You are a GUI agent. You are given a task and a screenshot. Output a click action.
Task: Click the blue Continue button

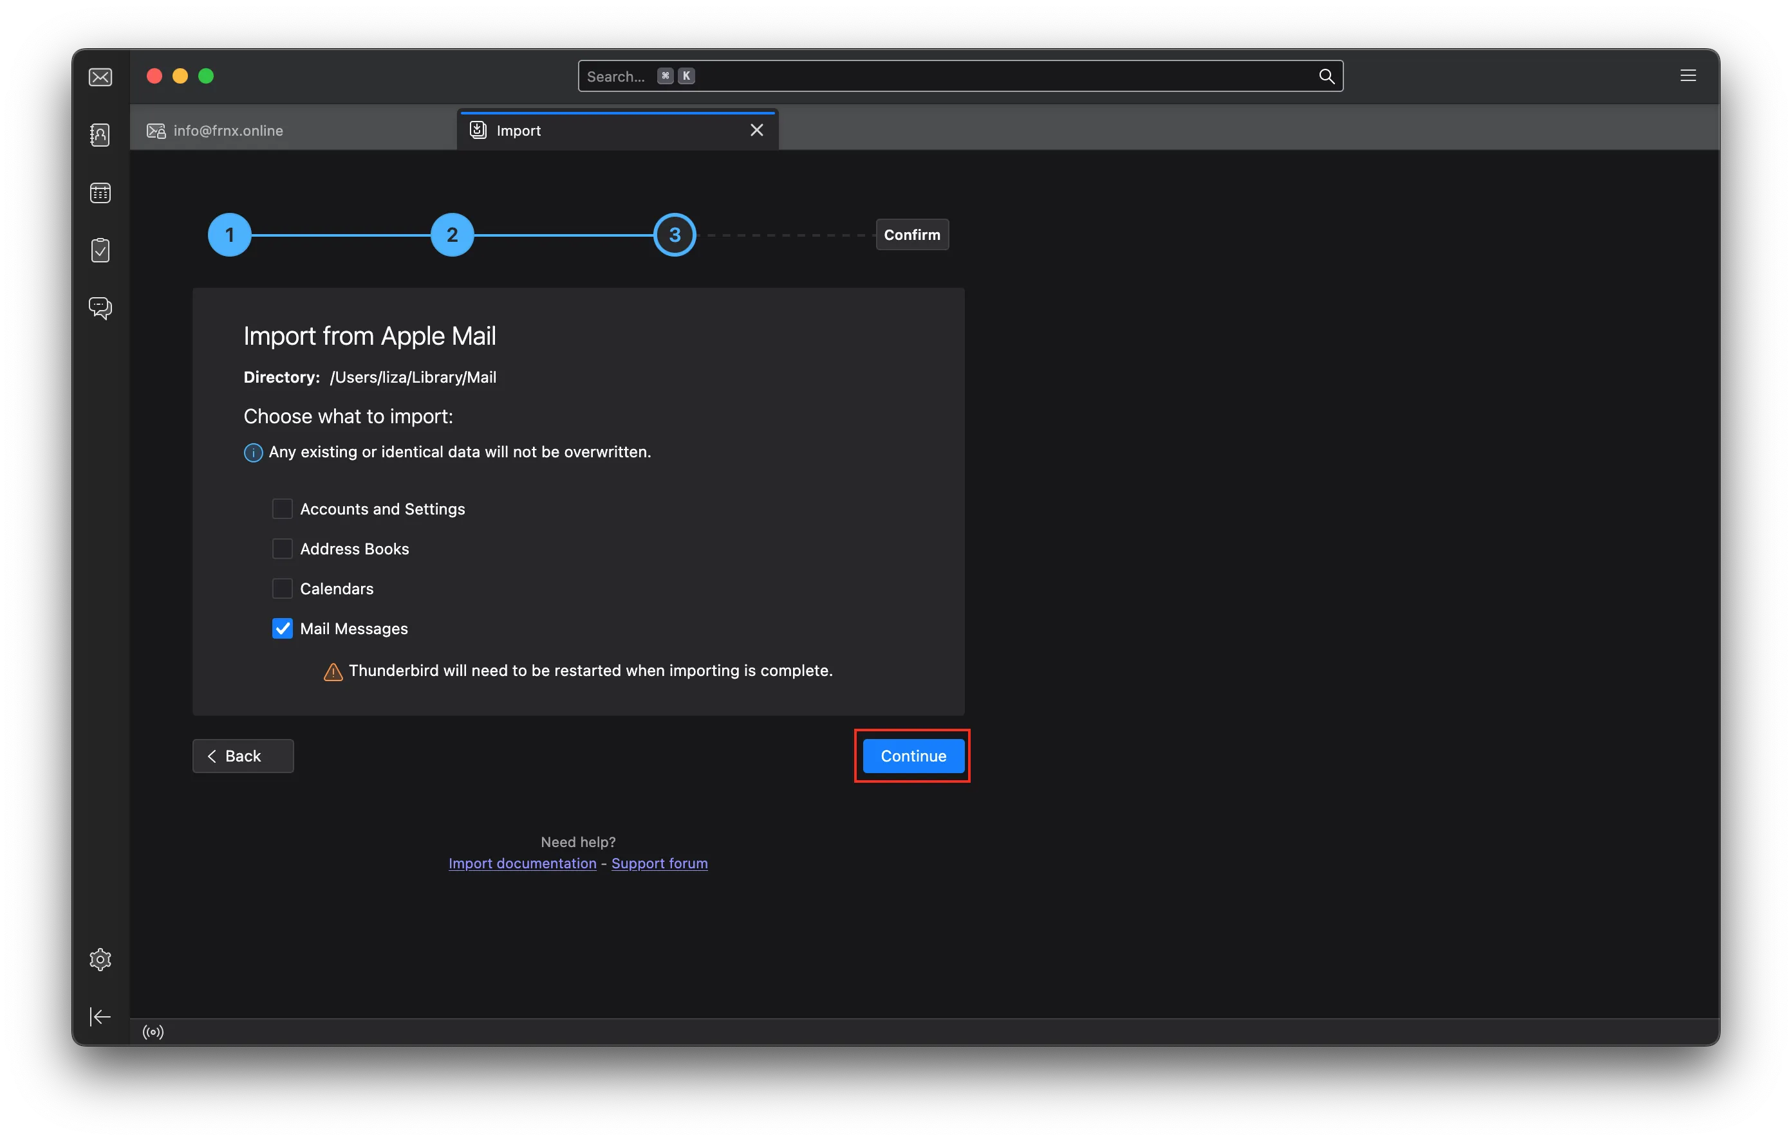pos(913,756)
